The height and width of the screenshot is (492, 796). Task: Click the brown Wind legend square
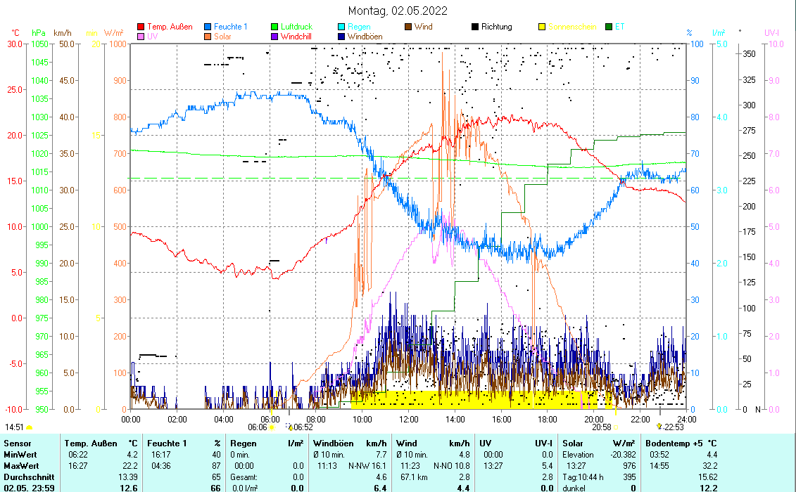408,27
